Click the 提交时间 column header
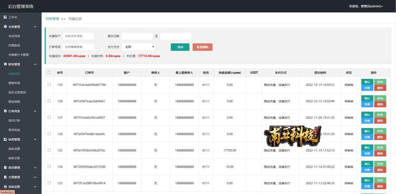The width and height of the screenshot is (396, 194). pyautogui.click(x=320, y=73)
